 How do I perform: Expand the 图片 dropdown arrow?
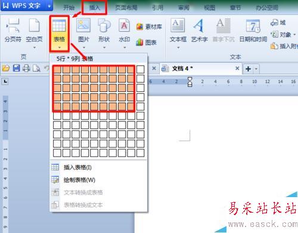coord(83,48)
